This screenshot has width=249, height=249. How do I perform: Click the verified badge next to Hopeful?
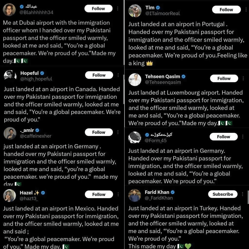point(42,73)
